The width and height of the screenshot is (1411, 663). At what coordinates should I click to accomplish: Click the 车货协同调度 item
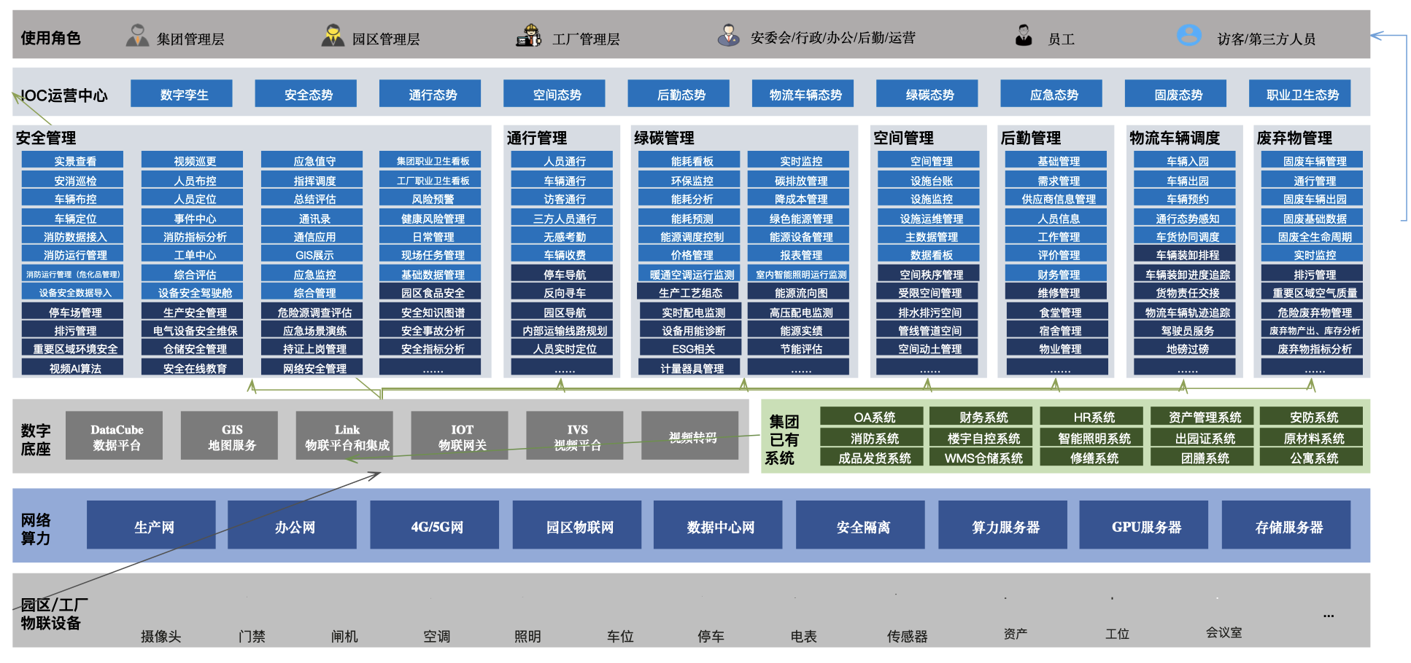pyautogui.click(x=1185, y=236)
